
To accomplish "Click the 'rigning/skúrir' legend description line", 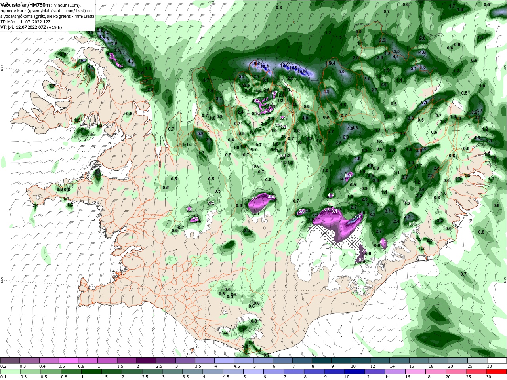I will coord(46,11).
